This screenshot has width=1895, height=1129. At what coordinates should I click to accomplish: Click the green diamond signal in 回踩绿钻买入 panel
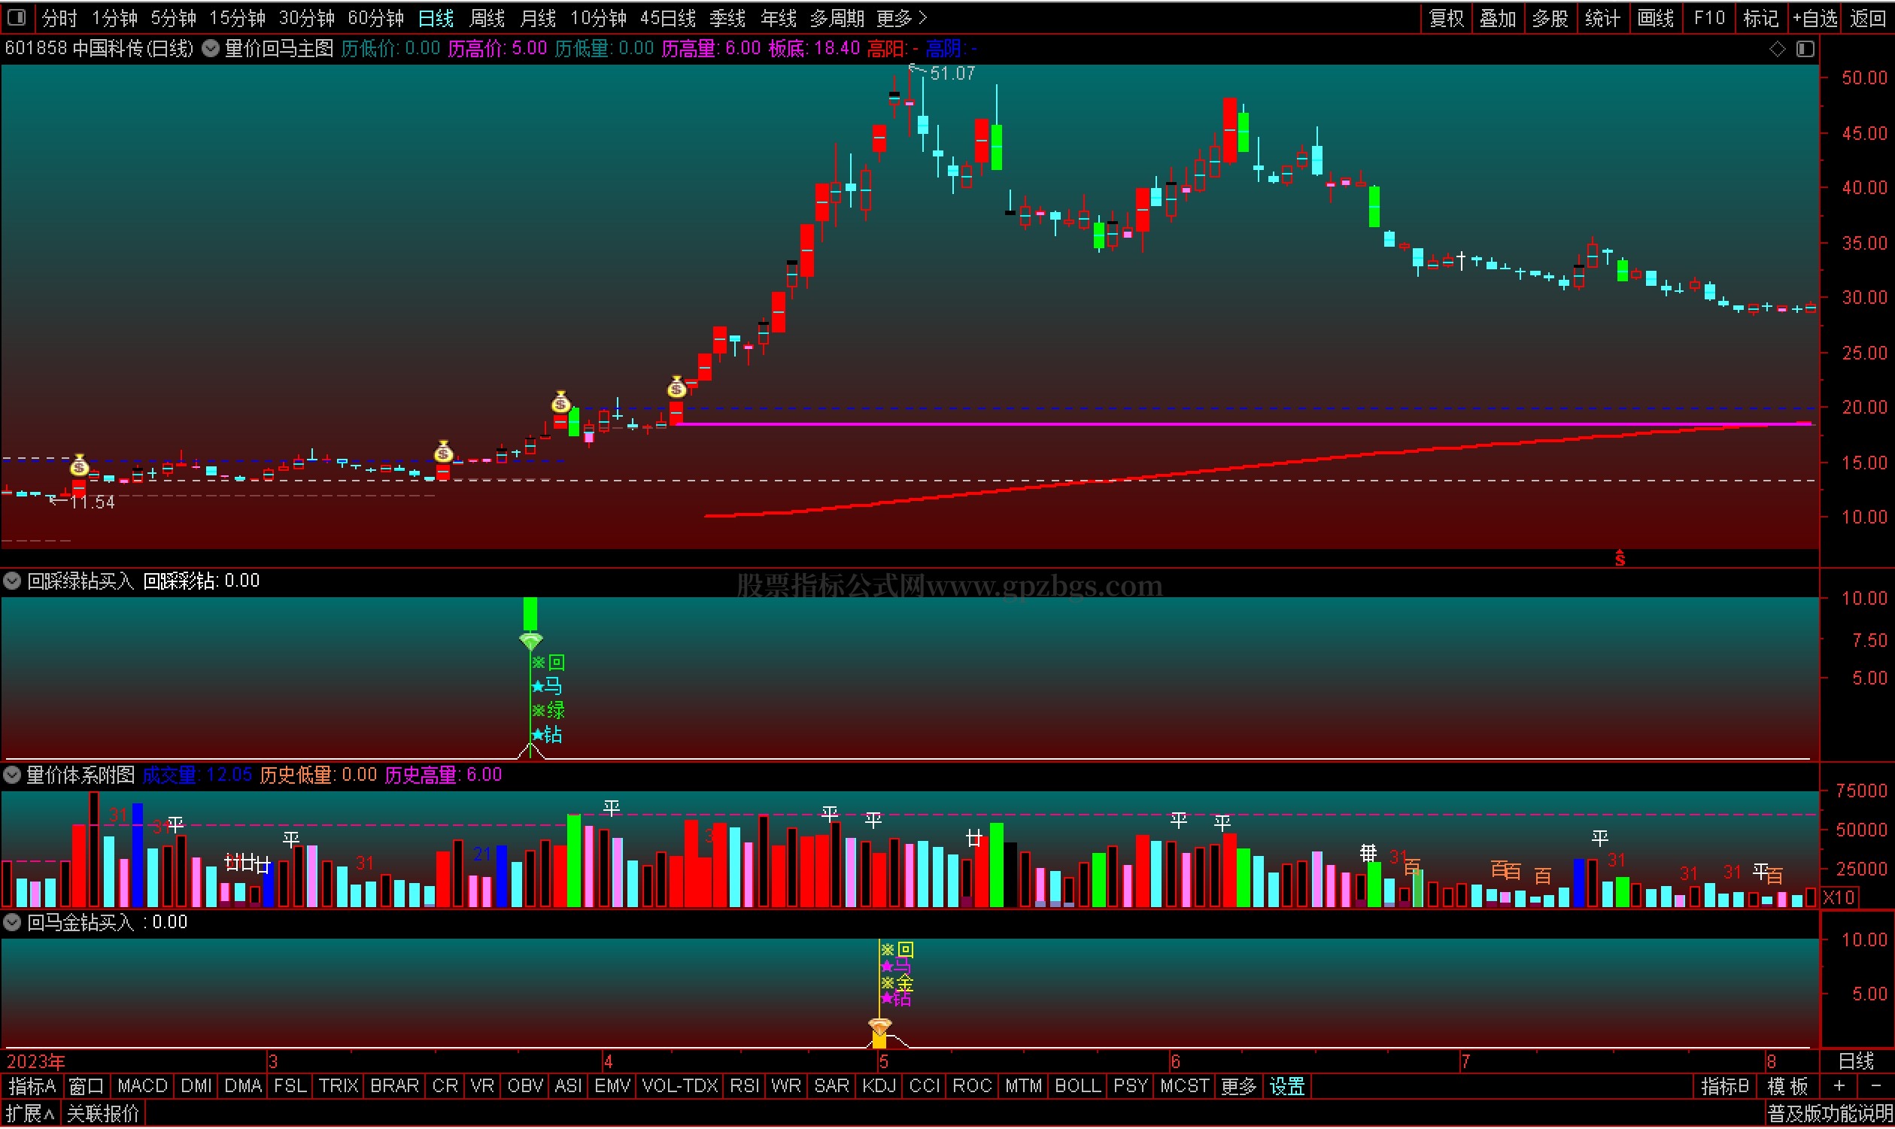point(530,642)
